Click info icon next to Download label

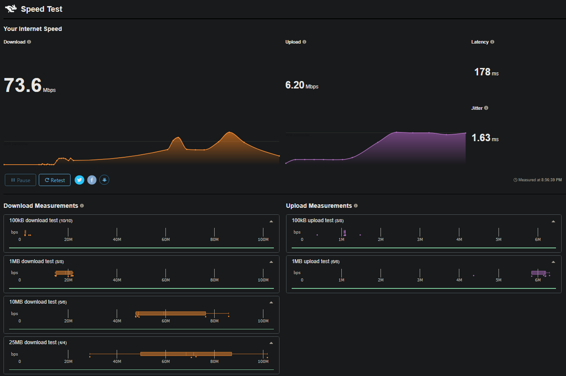click(x=29, y=42)
